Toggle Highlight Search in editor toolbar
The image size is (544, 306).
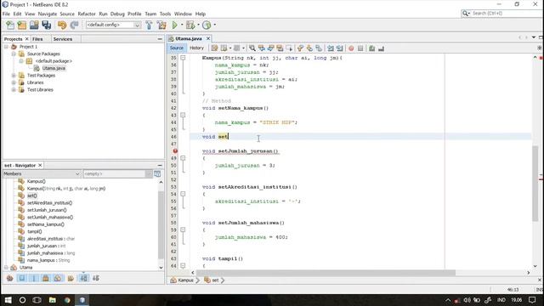click(x=280, y=48)
